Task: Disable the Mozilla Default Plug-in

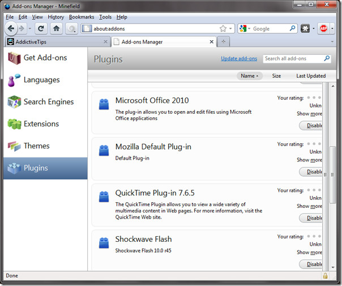Action: pos(311,172)
